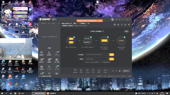Click the bell notification icon in header

(x=125, y=25)
